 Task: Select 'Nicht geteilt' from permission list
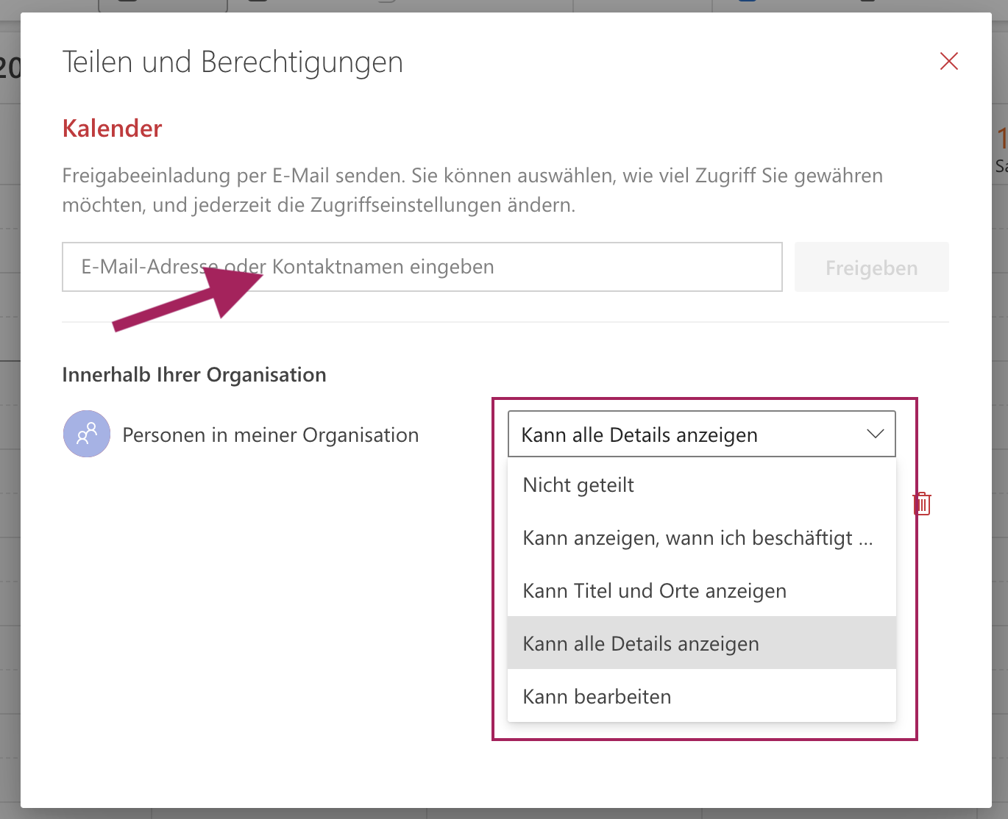click(578, 485)
